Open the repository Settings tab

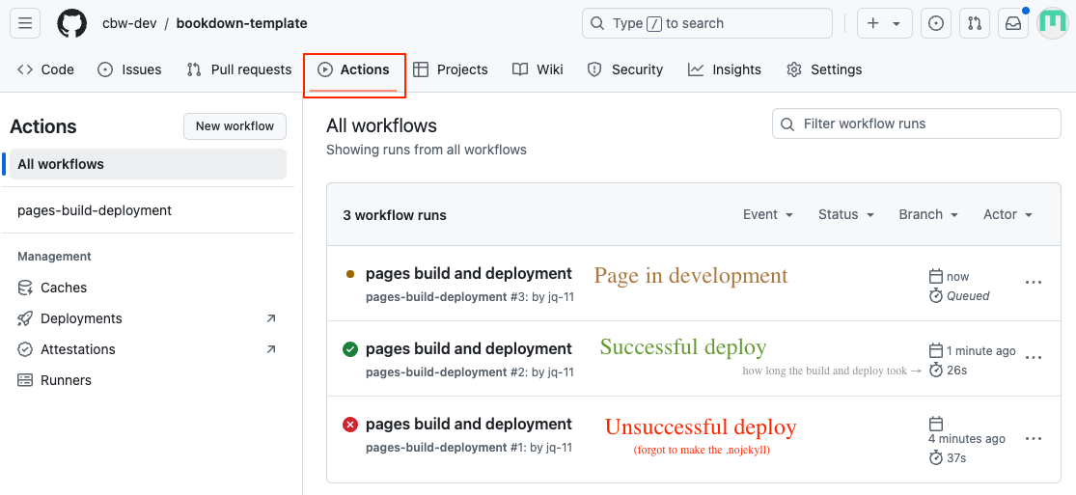pos(824,69)
